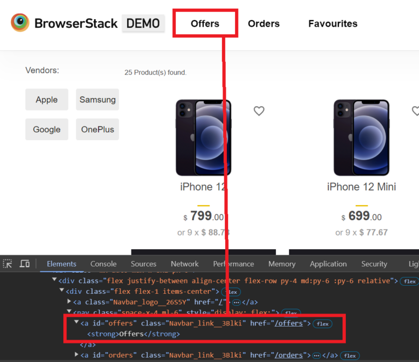Image resolution: width=419 pixels, height=362 pixels.
Task: Open the Application tab
Action: click(328, 264)
